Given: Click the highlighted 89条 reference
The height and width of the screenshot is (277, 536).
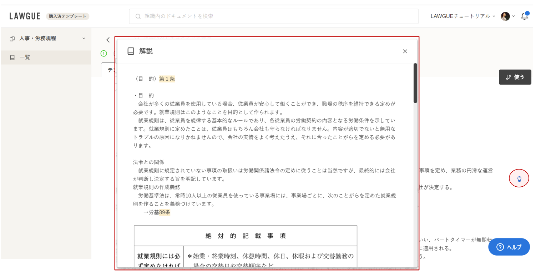Looking at the screenshot, I should pyautogui.click(x=165, y=212).
